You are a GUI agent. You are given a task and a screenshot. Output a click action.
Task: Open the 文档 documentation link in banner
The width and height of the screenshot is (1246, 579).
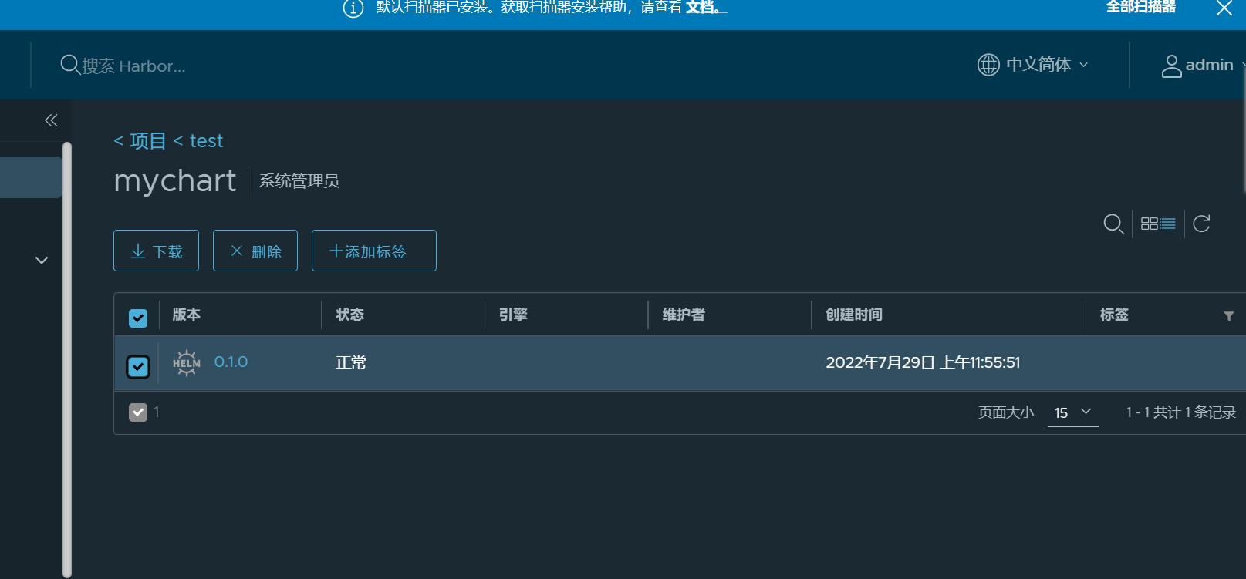[704, 8]
